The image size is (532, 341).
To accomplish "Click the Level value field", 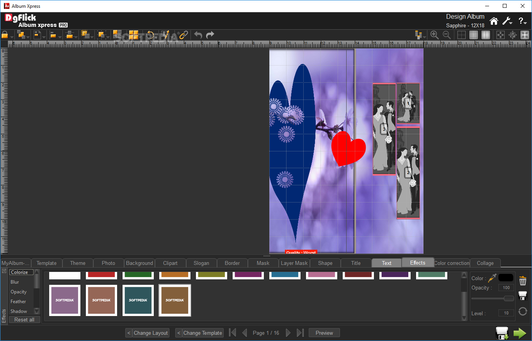I will (x=506, y=313).
